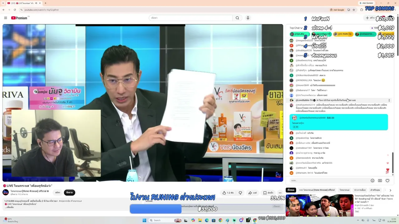Open more actions menu under the video
This screenshot has width=399, height=224.
pyautogui.click(x=280, y=193)
